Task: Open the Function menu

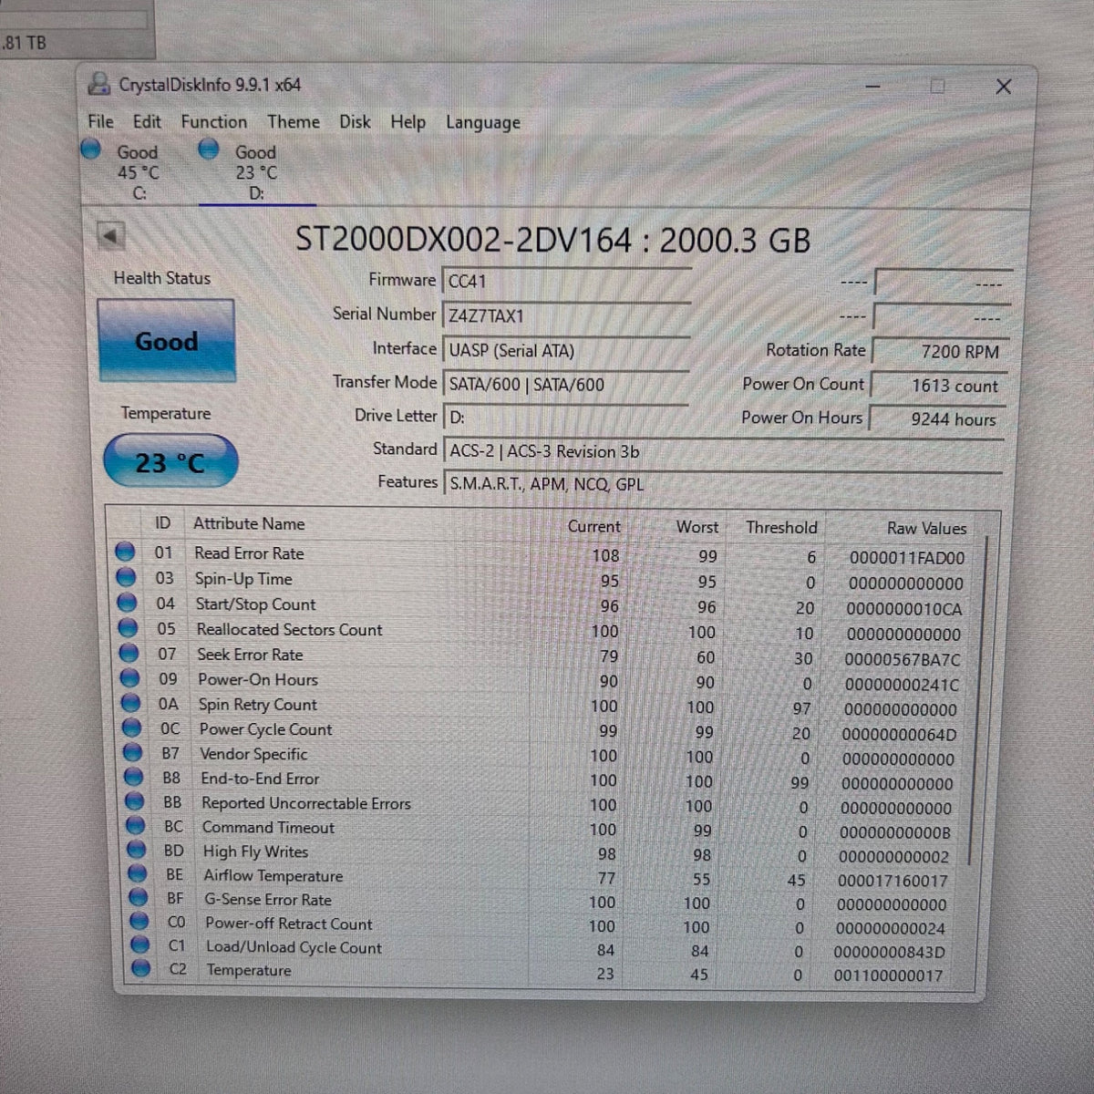Action: 213,121
